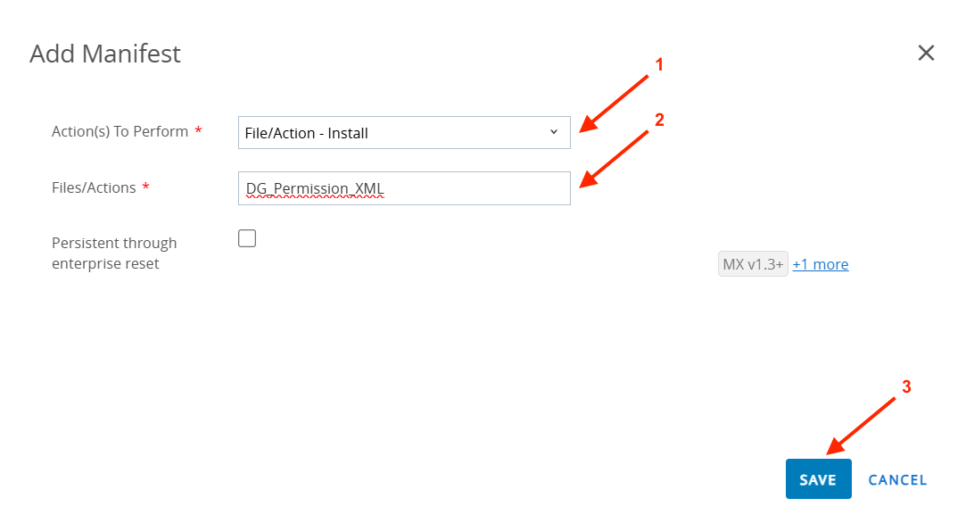Click the Add Manifest dialog title

[x=105, y=54]
